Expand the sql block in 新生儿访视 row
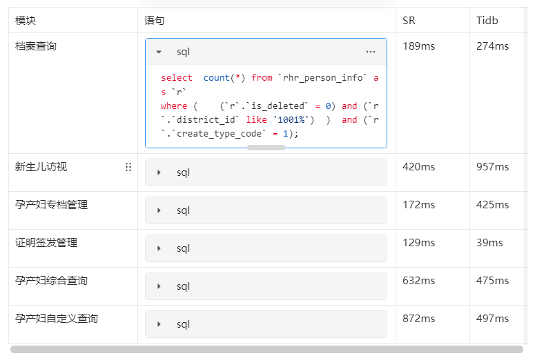 click(x=159, y=172)
